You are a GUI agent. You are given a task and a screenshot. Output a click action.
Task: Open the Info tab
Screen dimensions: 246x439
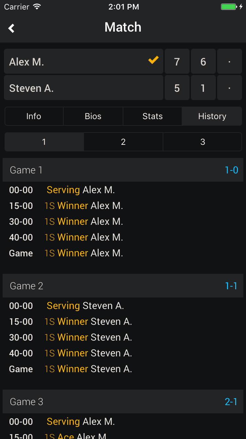point(34,116)
